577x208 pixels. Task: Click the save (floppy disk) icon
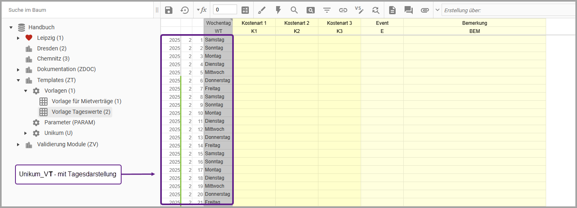pyautogui.click(x=169, y=10)
